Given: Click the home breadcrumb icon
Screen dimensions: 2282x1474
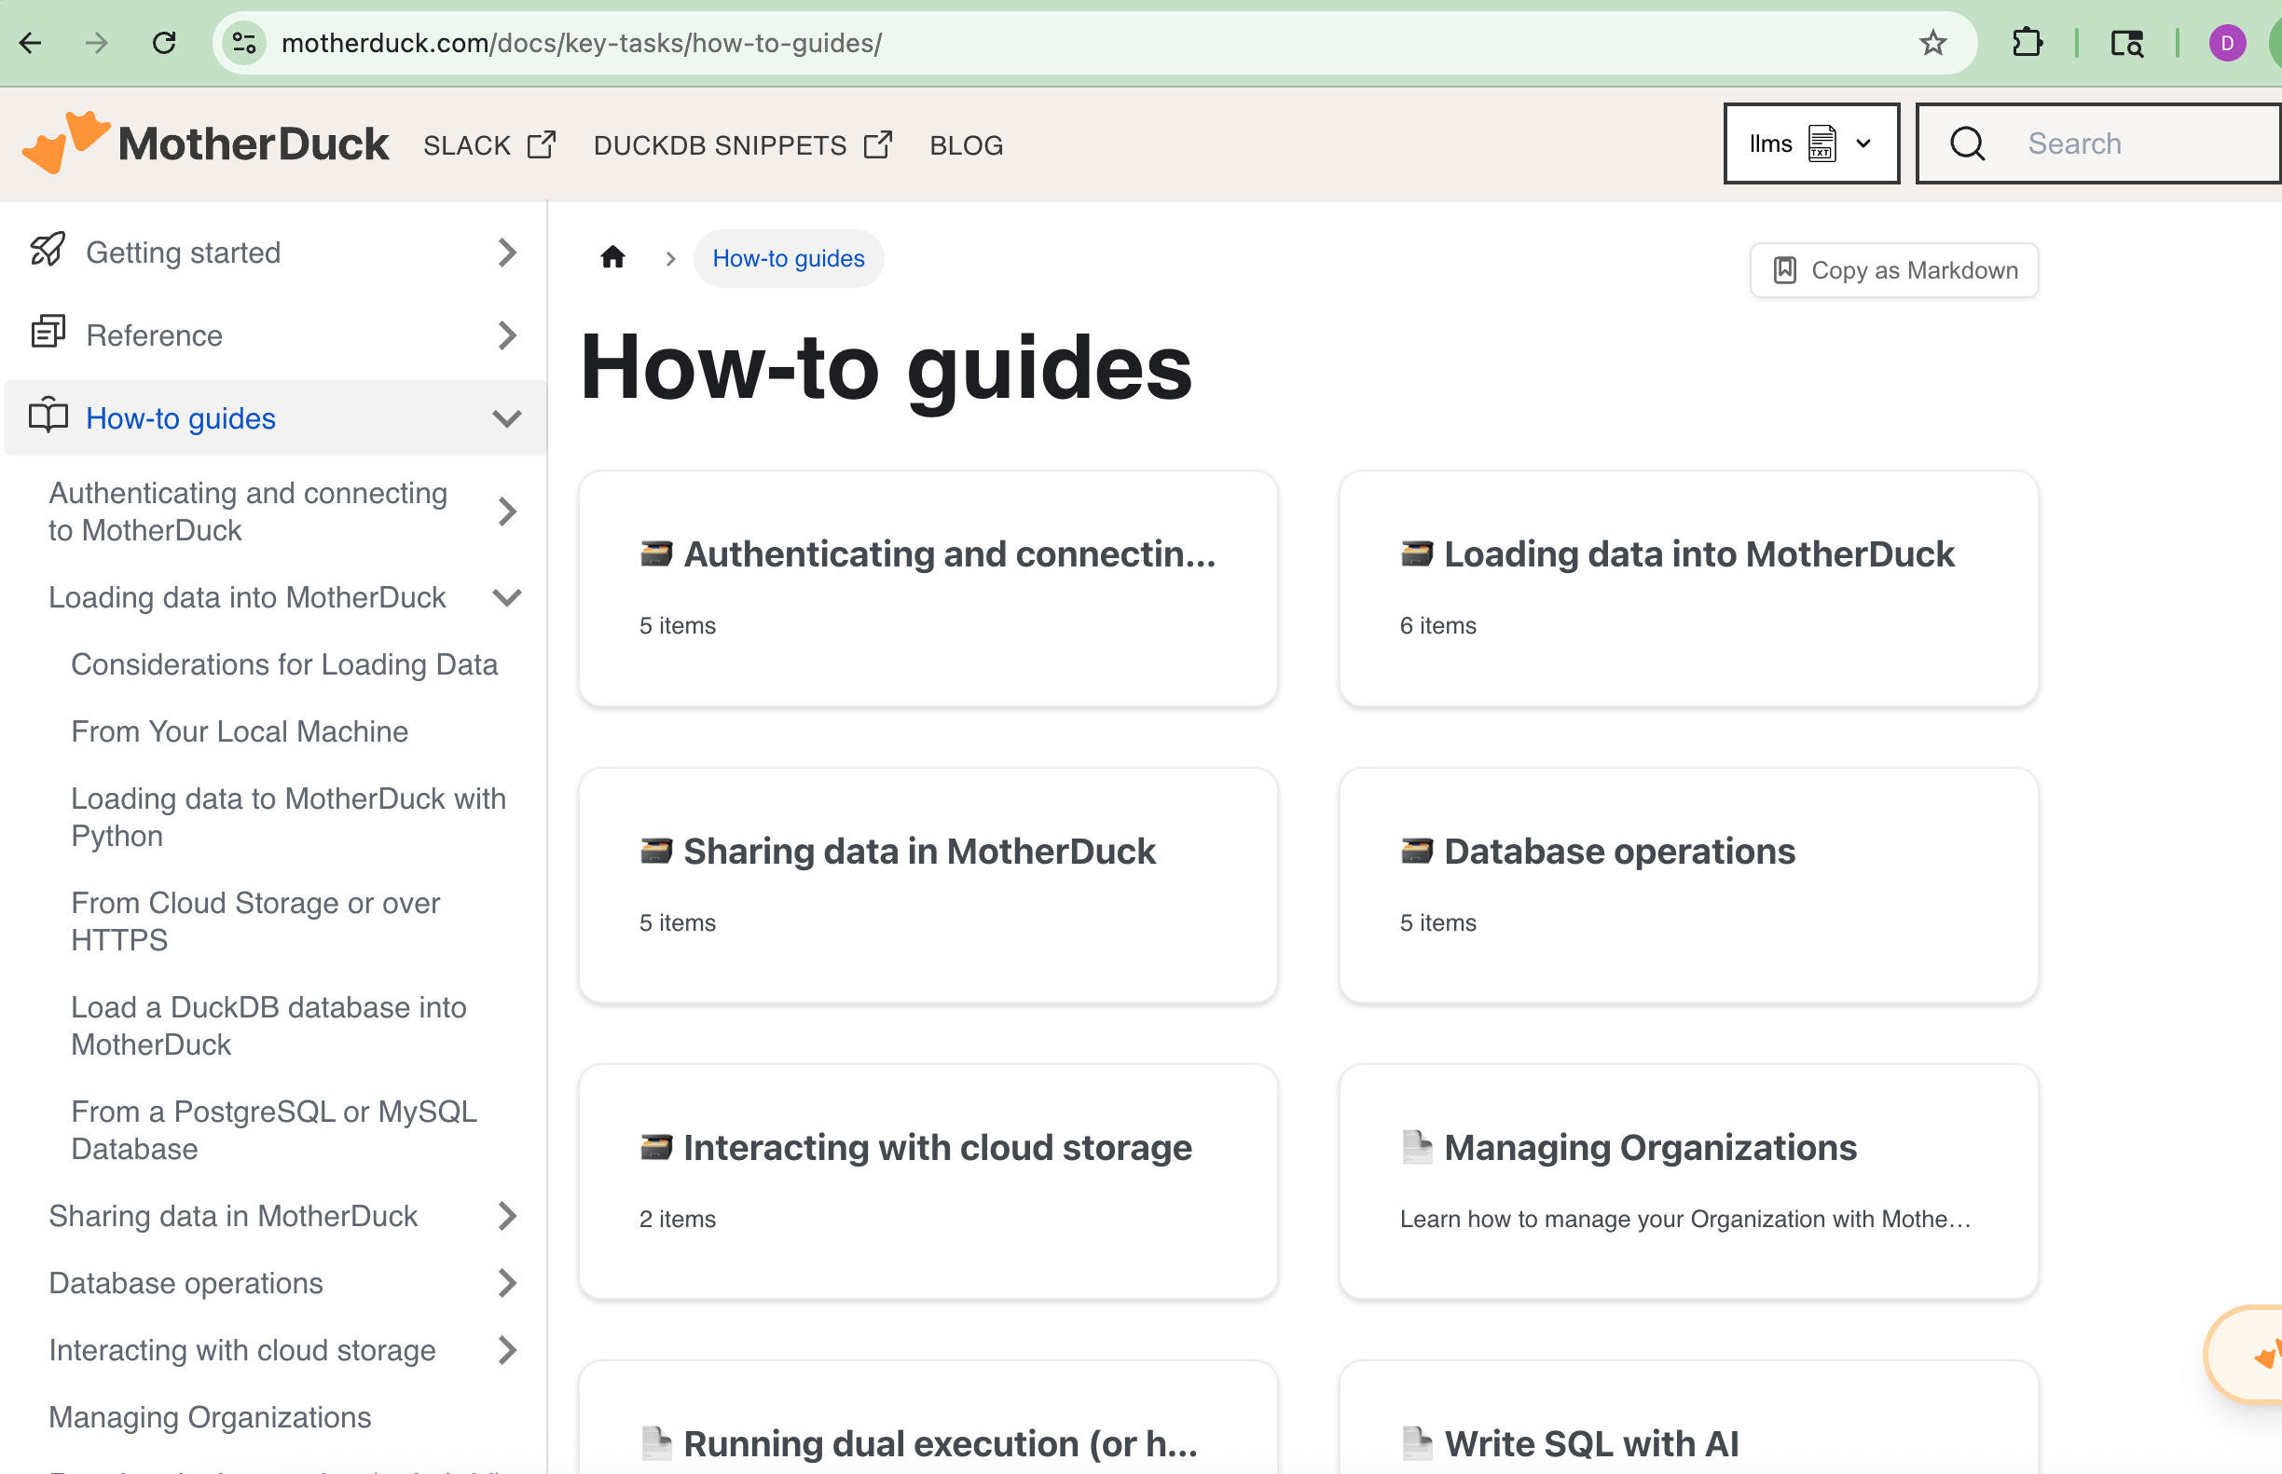Looking at the screenshot, I should 612,257.
